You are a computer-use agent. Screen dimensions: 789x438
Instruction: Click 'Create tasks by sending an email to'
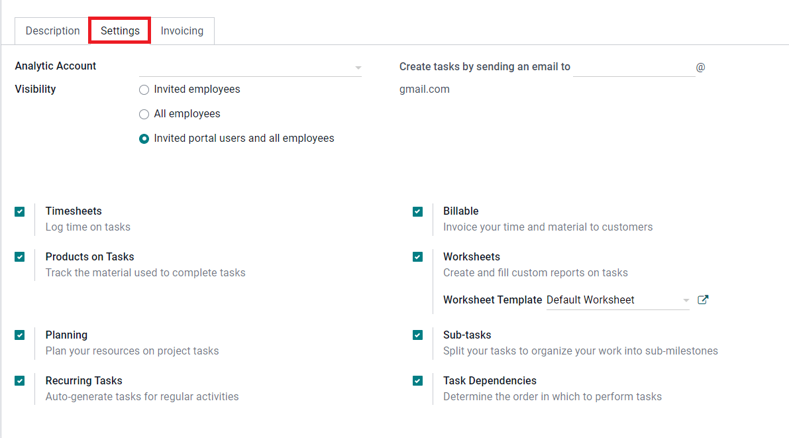coord(484,66)
